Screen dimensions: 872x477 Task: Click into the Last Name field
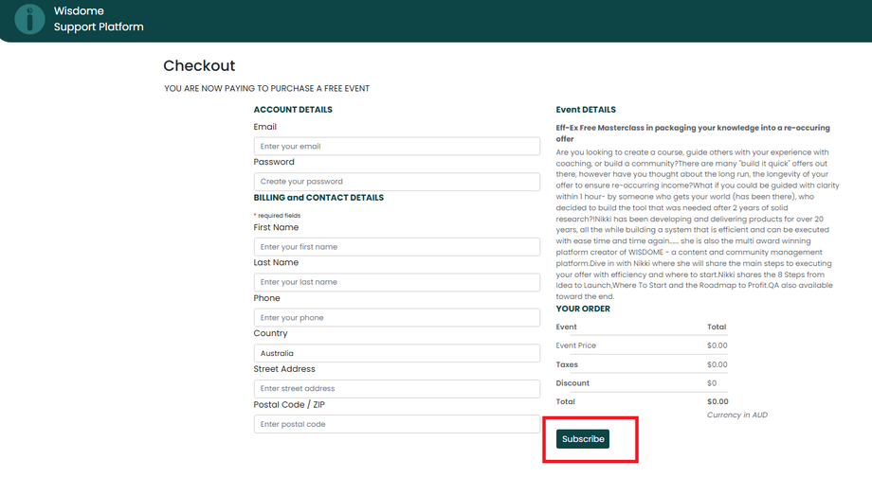coord(396,282)
